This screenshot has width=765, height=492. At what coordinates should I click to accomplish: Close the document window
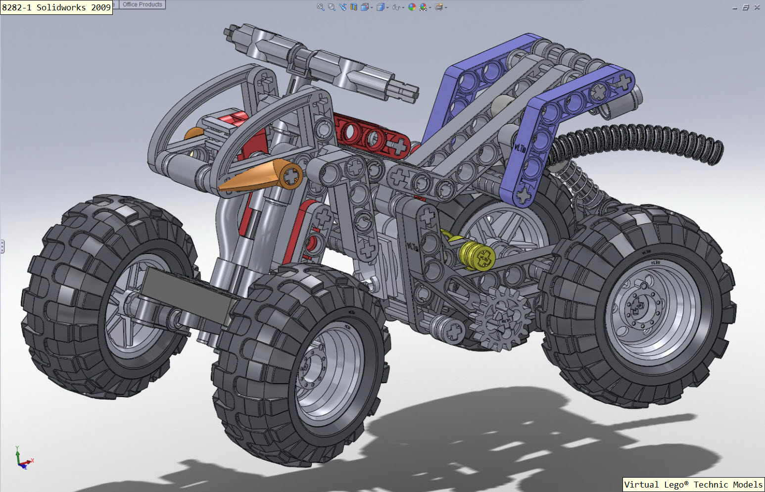click(757, 7)
